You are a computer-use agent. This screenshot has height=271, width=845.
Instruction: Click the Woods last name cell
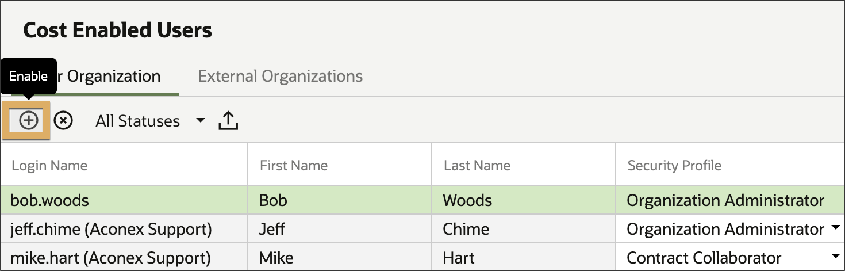(524, 200)
